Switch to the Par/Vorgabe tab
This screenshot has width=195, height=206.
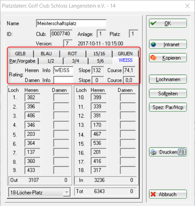22,61
